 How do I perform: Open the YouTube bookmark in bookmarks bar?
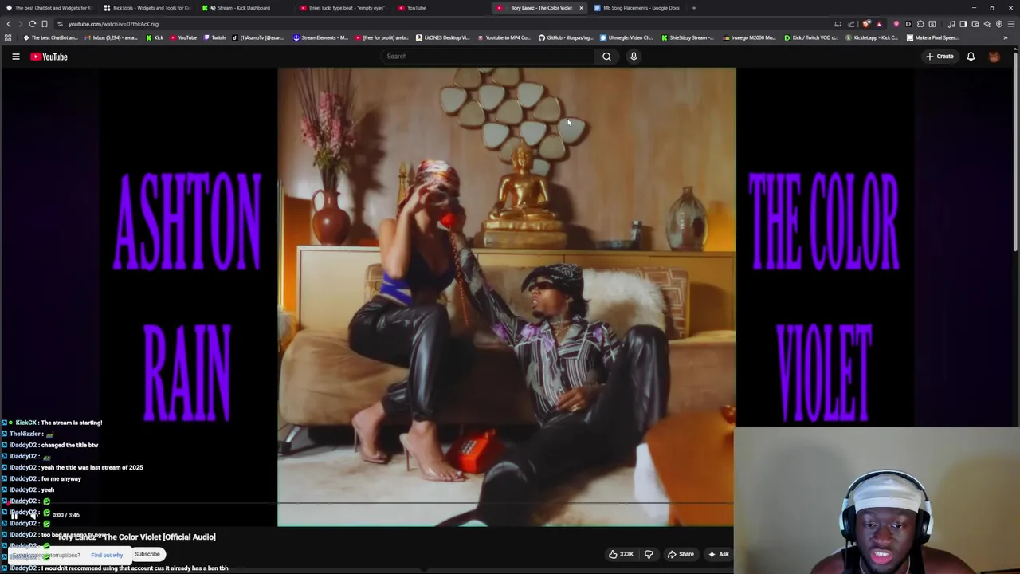coord(183,37)
